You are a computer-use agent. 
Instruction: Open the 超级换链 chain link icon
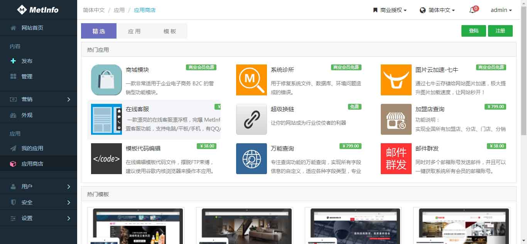251,119
